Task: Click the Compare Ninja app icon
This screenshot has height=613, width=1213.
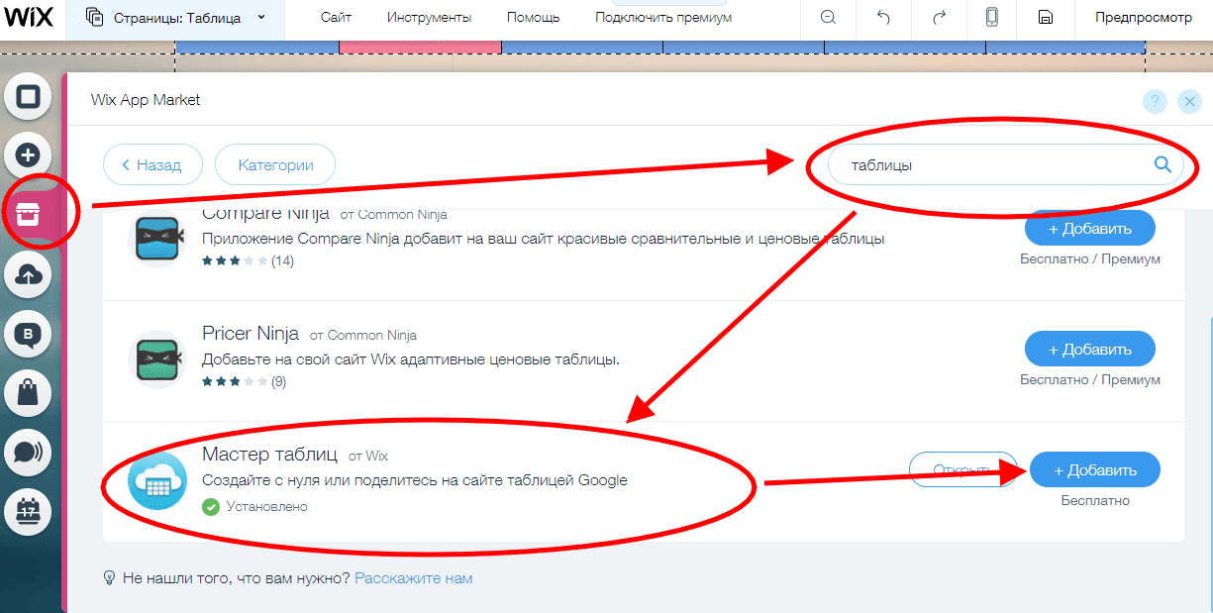Action: pos(157,238)
